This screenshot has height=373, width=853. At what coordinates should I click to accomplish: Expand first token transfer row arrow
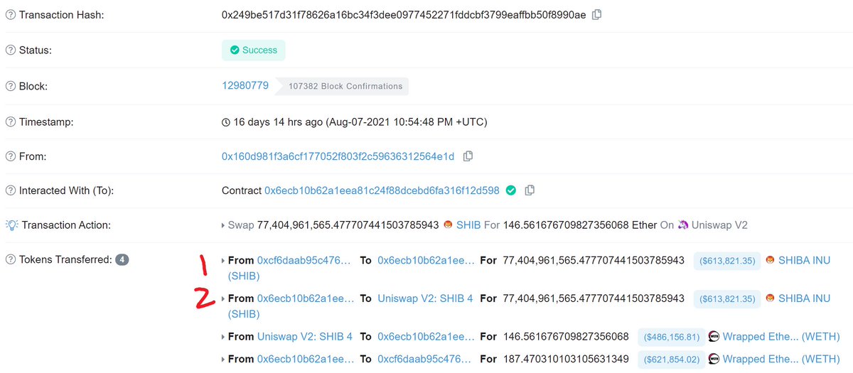[224, 261]
